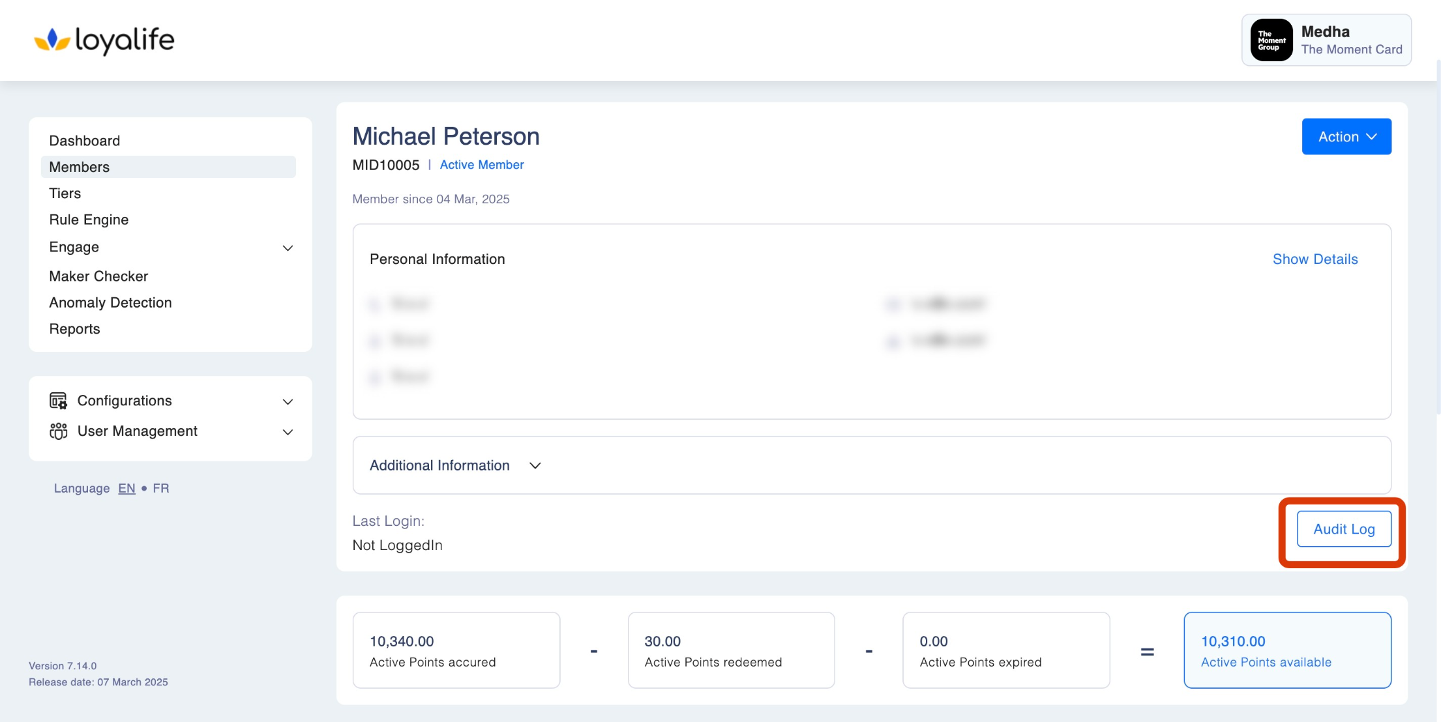The height and width of the screenshot is (722, 1441).
Task: Click the Show Details link
Action: click(1315, 259)
